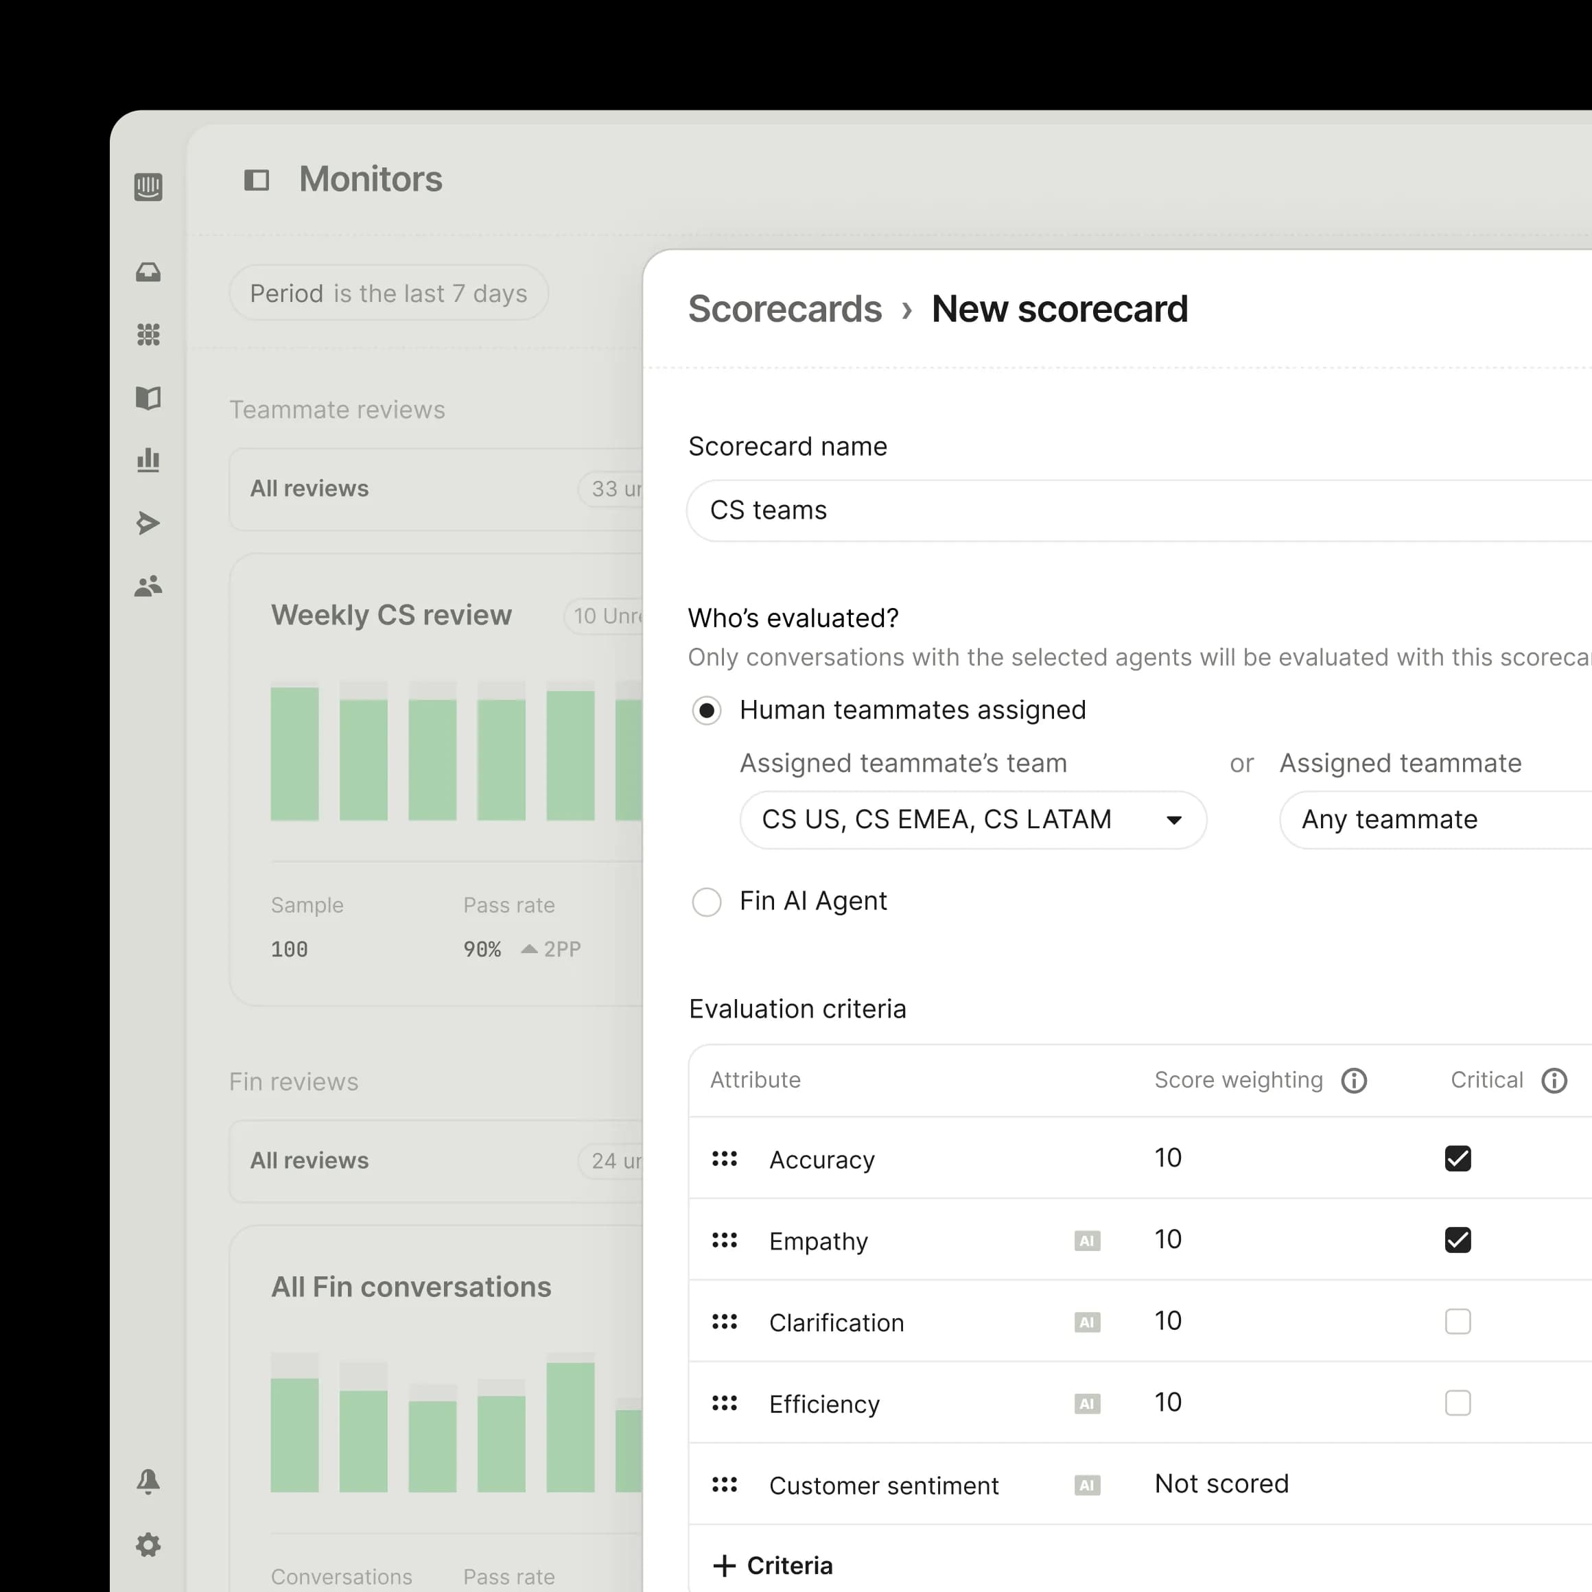Open the notifications bell icon

coord(148,1482)
